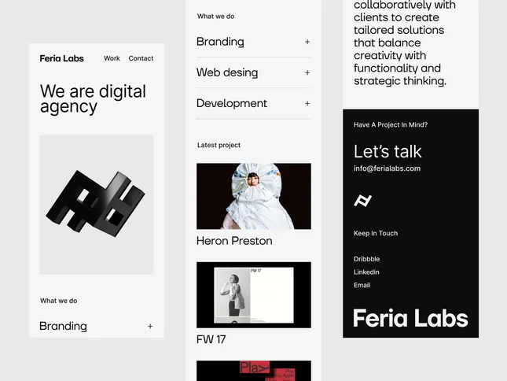
Task: Open the FW 17 project thumbnail
Action: click(x=254, y=295)
